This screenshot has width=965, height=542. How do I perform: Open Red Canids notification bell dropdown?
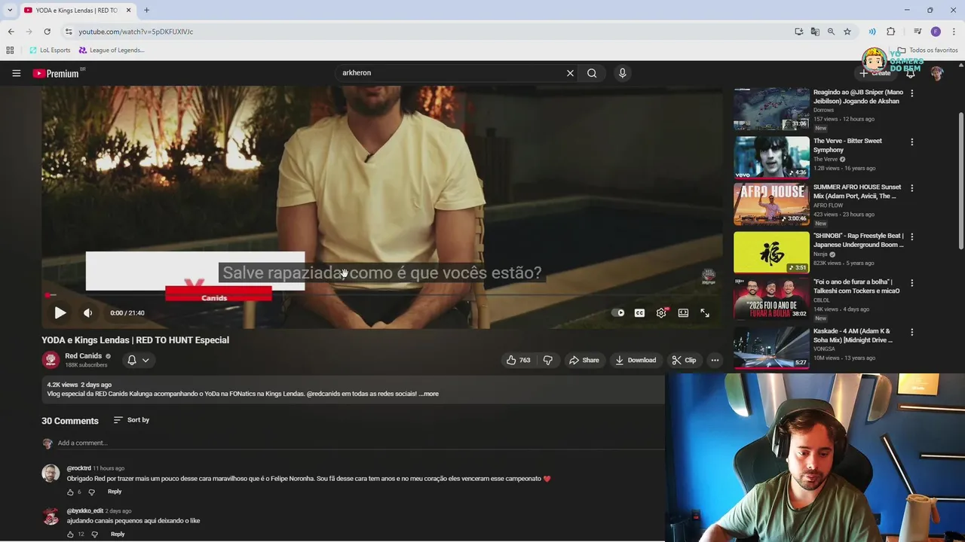click(x=138, y=360)
